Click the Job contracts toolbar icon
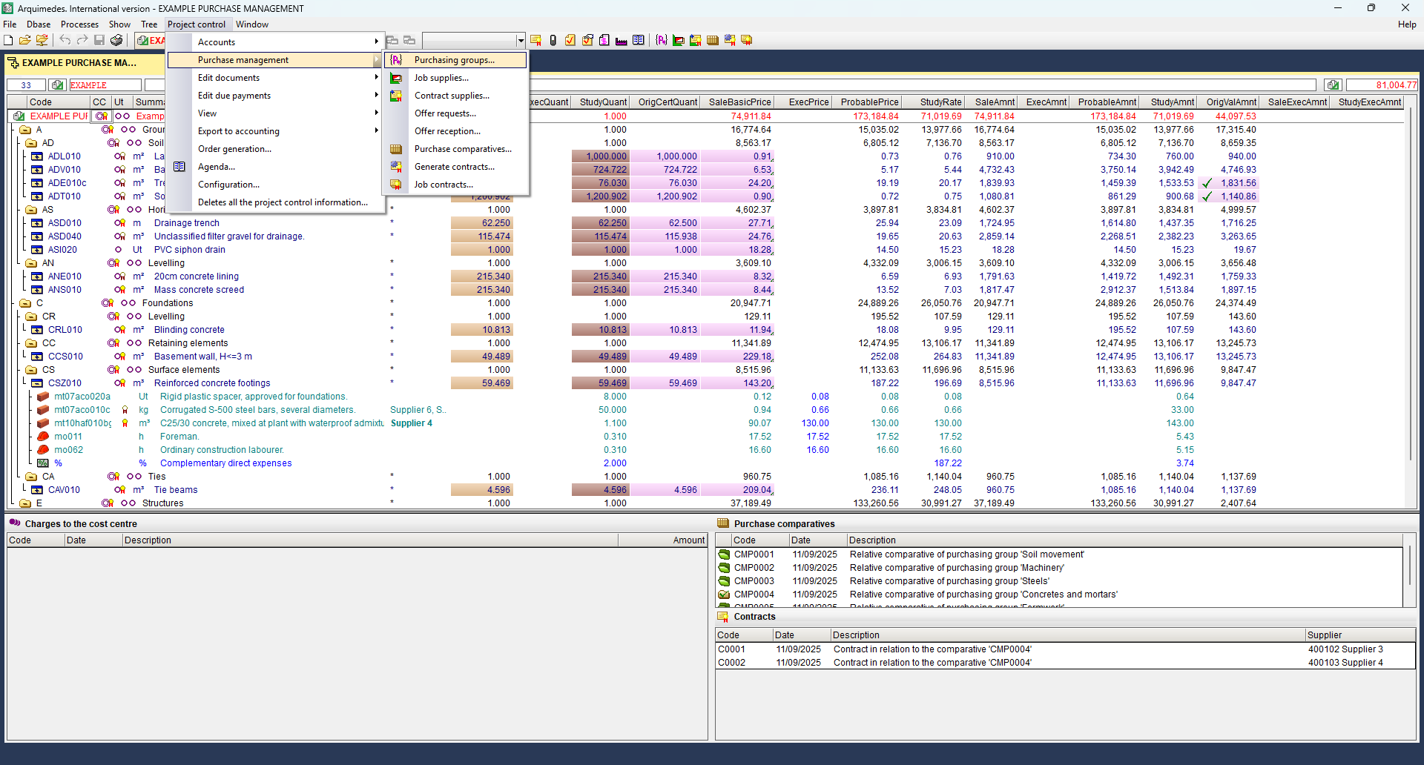 (x=747, y=40)
